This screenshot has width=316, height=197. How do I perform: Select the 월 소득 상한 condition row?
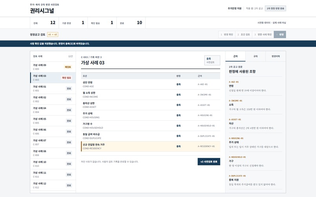point(151,95)
